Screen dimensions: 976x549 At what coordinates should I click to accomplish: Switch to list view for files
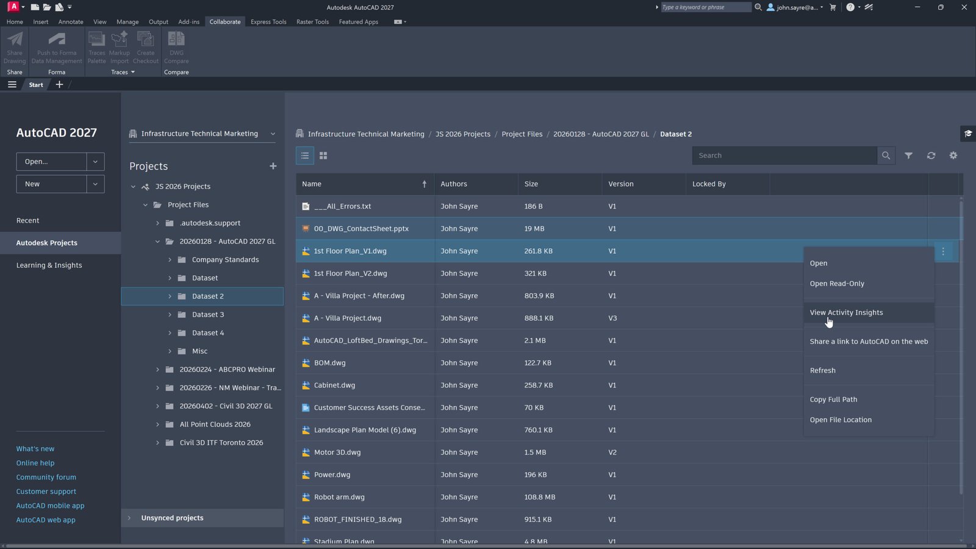click(x=304, y=156)
